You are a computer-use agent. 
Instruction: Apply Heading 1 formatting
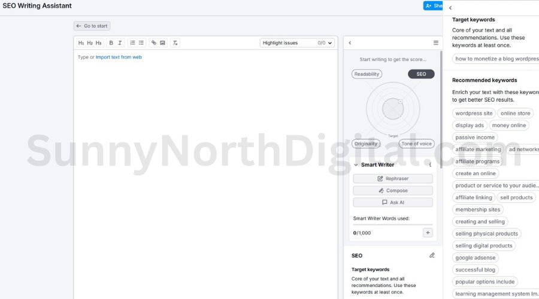(x=81, y=43)
